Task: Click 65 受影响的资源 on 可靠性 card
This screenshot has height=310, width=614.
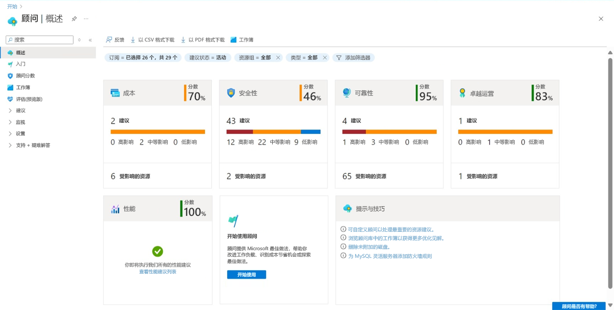Action: (x=364, y=176)
